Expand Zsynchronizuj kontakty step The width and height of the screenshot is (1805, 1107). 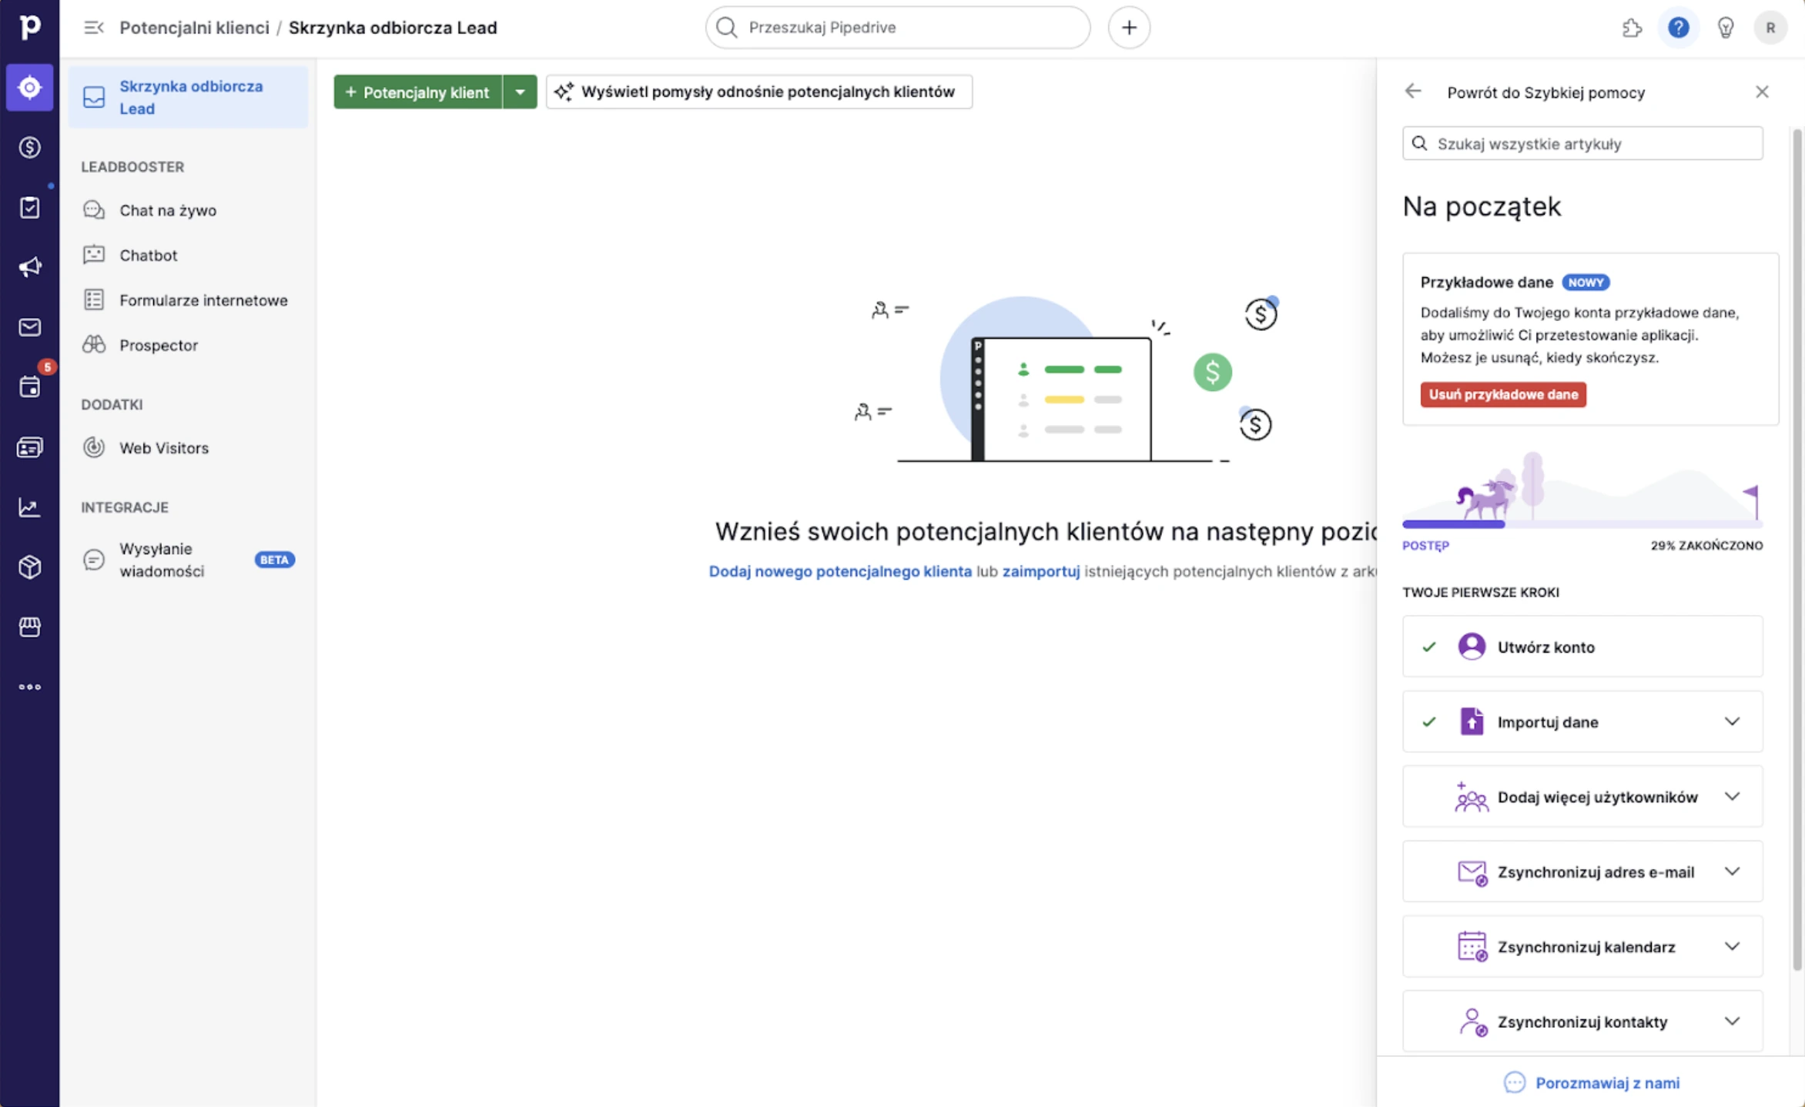click(x=1732, y=1021)
